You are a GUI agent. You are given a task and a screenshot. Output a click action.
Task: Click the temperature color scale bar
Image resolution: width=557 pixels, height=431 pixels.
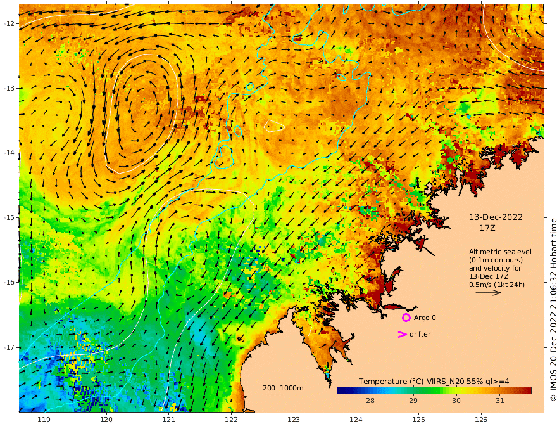[434, 390]
